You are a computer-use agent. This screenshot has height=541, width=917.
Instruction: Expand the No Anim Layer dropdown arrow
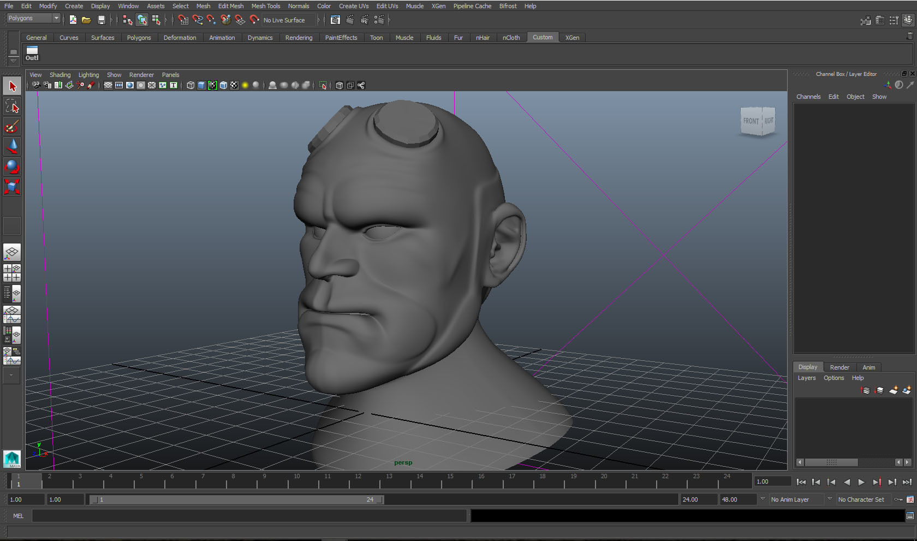coord(763,499)
